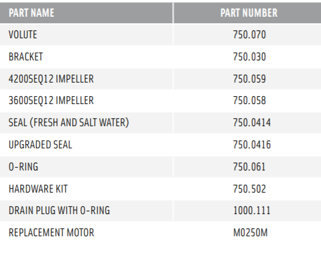Select the VOLUTE part name cell
Image resolution: width=321 pixels, height=256 pixels.
point(23,35)
